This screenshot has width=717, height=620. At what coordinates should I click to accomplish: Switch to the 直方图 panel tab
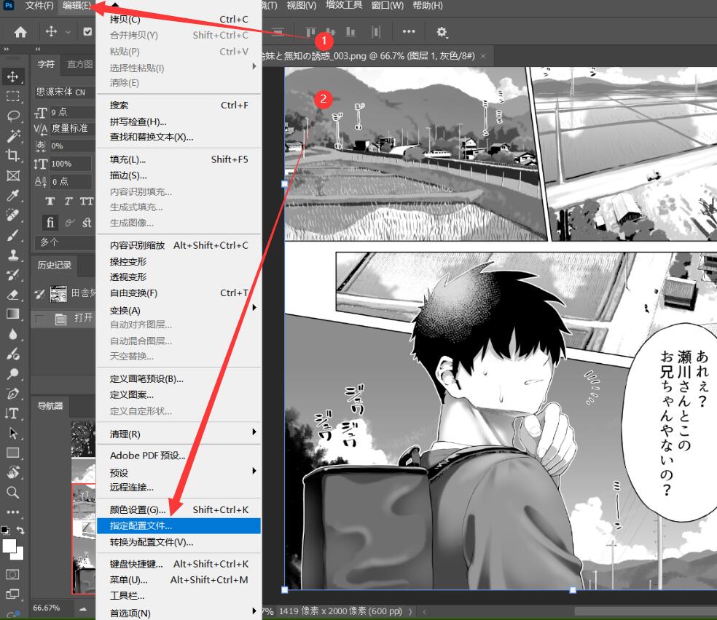(80, 64)
